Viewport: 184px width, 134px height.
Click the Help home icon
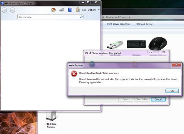[53, 10]
